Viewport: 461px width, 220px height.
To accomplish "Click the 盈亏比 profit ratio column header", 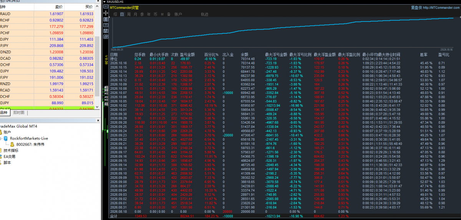I will coord(444,55).
